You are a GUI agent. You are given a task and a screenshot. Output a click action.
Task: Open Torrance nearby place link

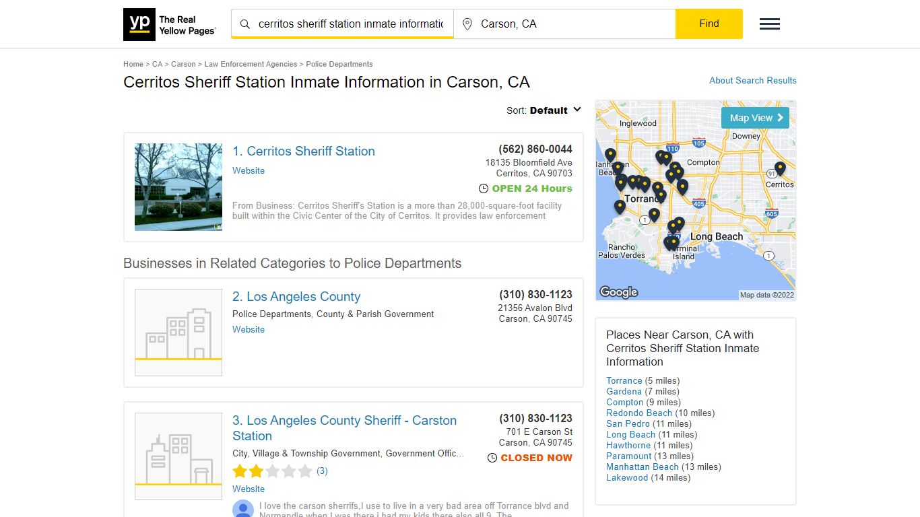[x=624, y=380]
